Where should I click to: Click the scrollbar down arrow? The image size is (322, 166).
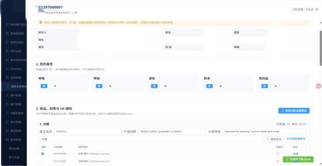(321, 164)
